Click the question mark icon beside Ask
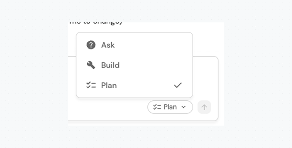 click(91, 45)
